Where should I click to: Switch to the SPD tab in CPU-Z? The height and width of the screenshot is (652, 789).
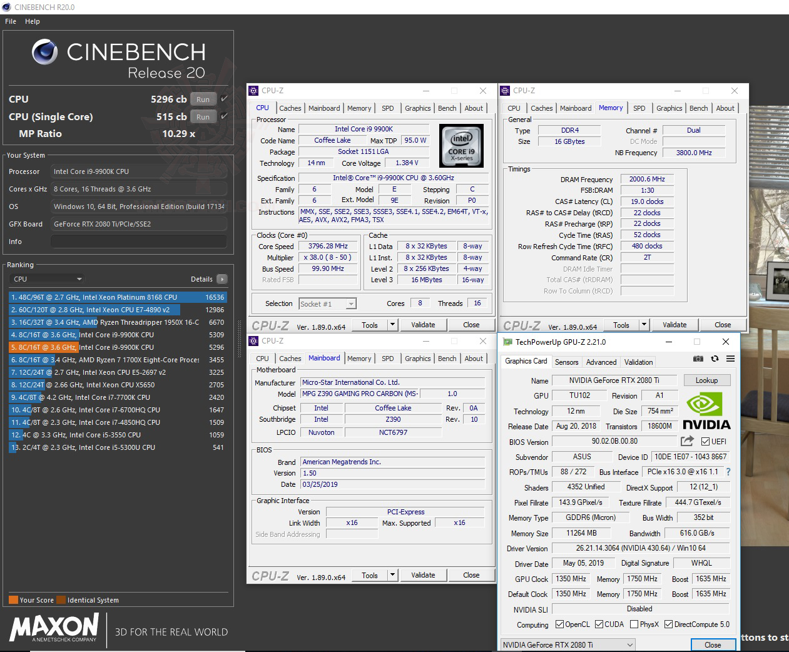tap(388, 108)
